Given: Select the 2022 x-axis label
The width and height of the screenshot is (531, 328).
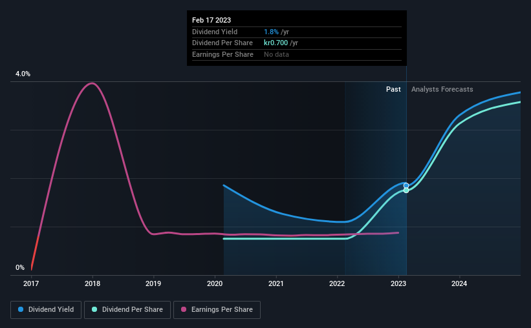Looking at the screenshot, I should coord(337,283).
